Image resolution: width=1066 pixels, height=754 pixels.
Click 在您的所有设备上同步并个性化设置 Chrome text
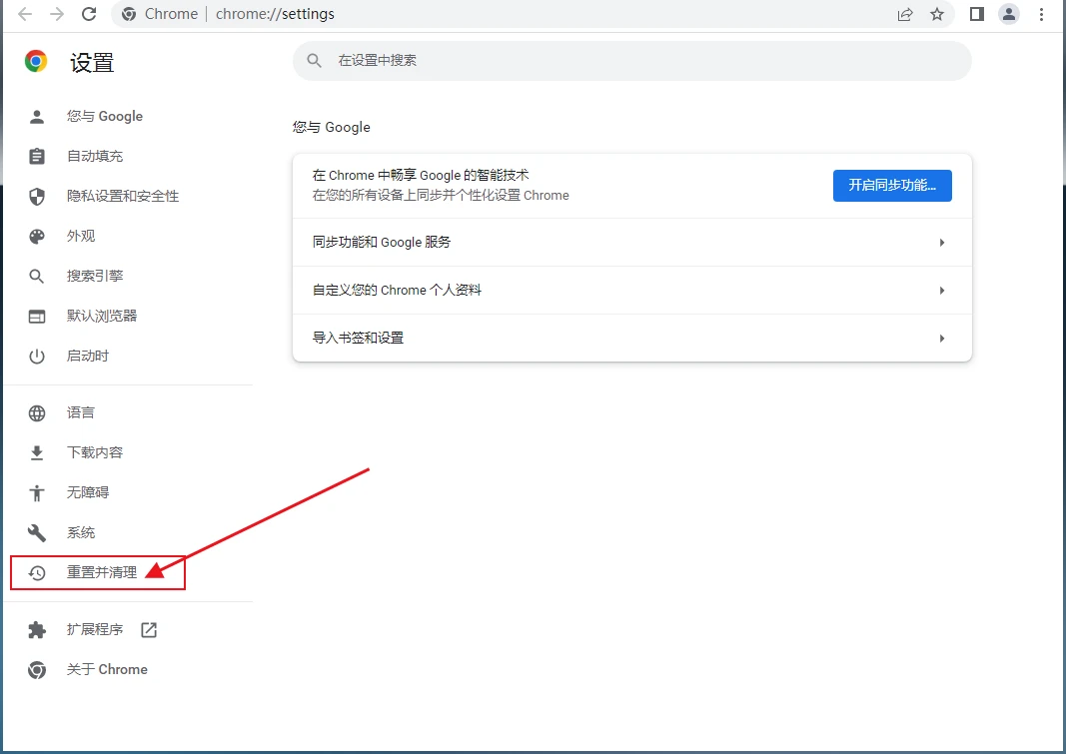[x=441, y=196]
